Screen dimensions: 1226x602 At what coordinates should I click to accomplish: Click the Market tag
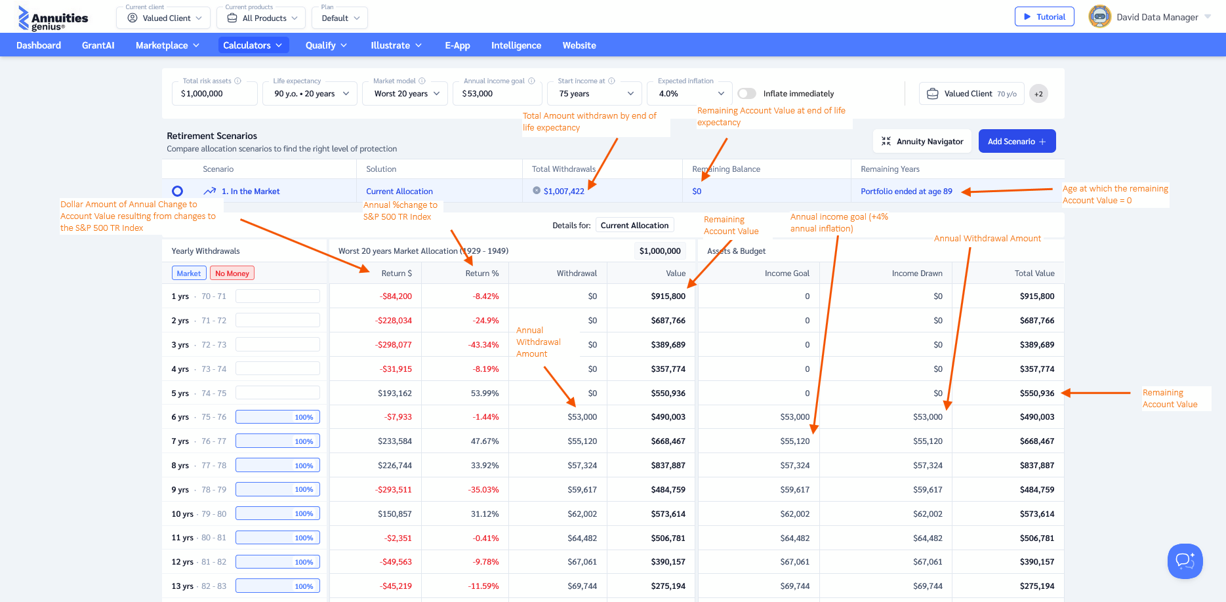click(x=189, y=273)
